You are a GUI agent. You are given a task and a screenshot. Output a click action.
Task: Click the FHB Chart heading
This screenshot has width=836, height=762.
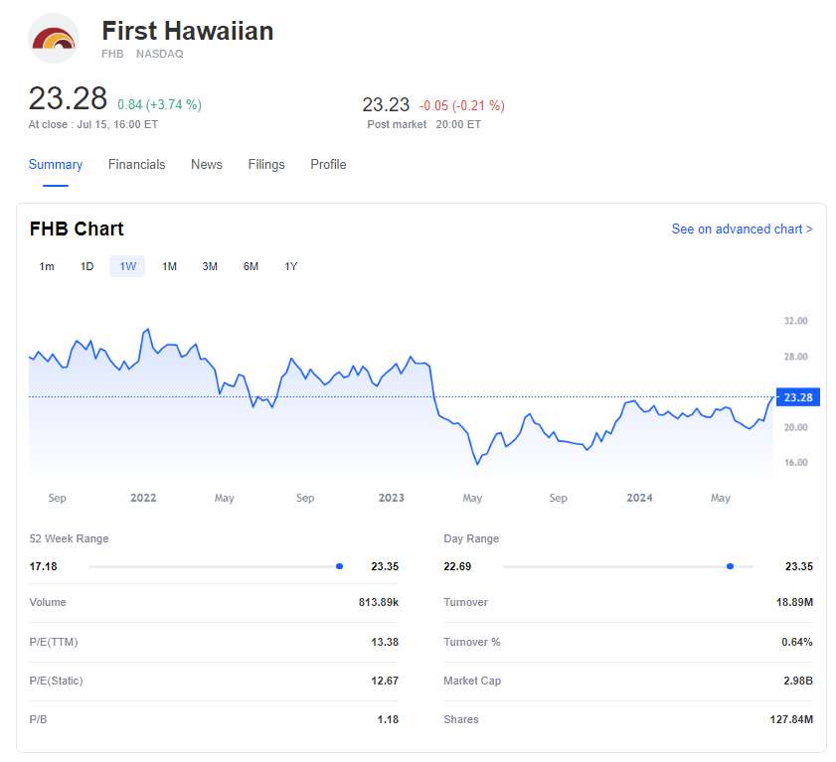pos(77,229)
